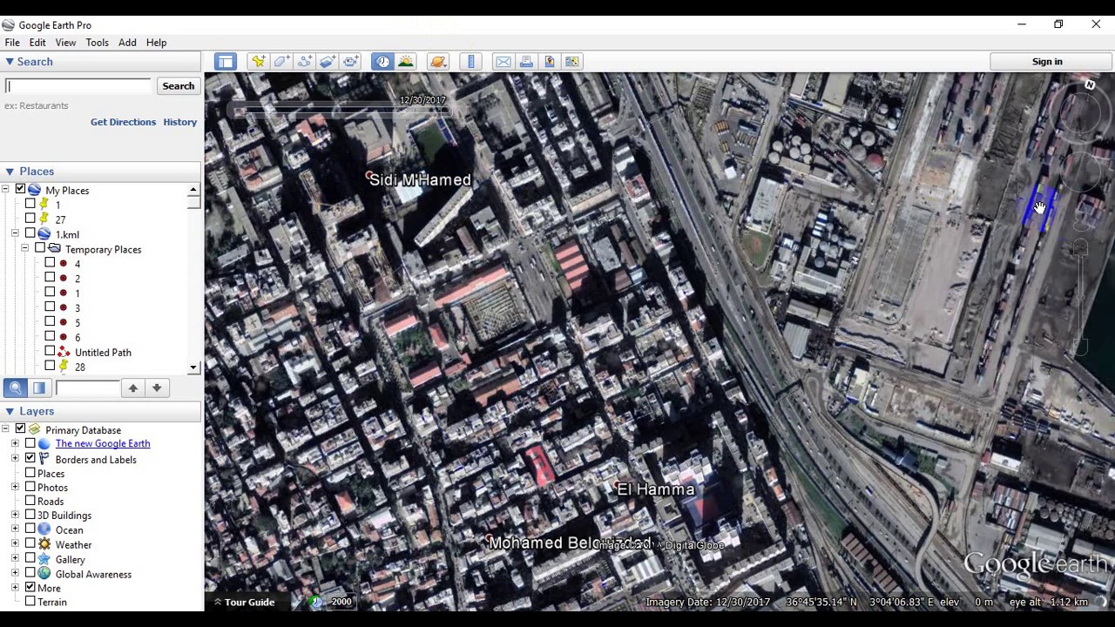Email the current view
The width and height of the screenshot is (1115, 627).
(x=503, y=61)
